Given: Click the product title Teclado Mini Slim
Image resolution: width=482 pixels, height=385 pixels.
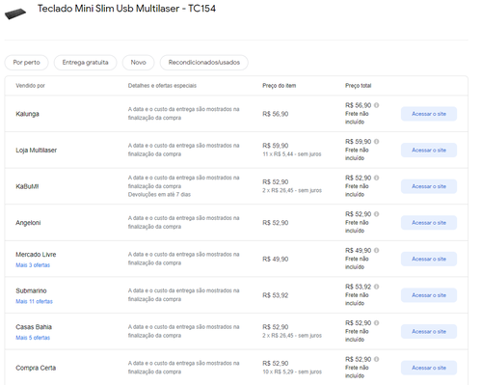Looking at the screenshot, I should click(126, 9).
